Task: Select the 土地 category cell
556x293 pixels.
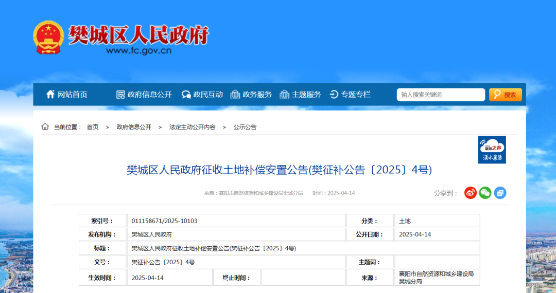Action: [437, 221]
